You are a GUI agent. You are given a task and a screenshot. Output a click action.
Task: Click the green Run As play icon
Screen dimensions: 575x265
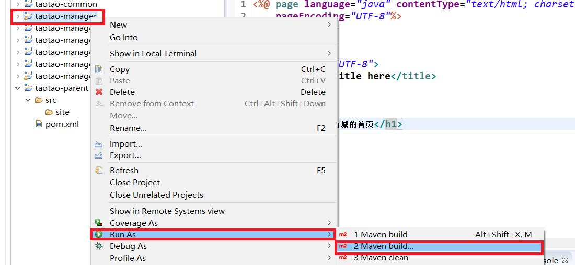point(99,235)
